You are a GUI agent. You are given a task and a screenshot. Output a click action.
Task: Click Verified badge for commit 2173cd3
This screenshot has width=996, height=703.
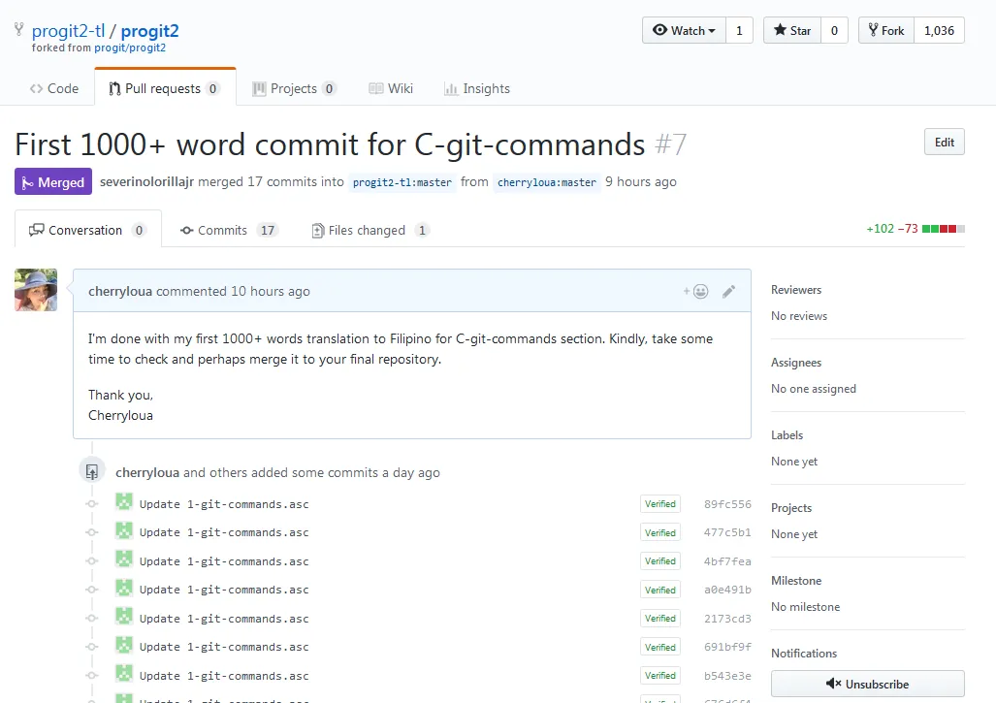click(x=660, y=618)
